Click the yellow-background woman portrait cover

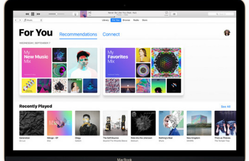tap(143, 55)
